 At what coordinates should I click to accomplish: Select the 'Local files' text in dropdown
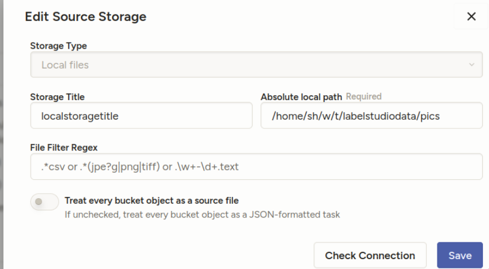tap(65, 65)
